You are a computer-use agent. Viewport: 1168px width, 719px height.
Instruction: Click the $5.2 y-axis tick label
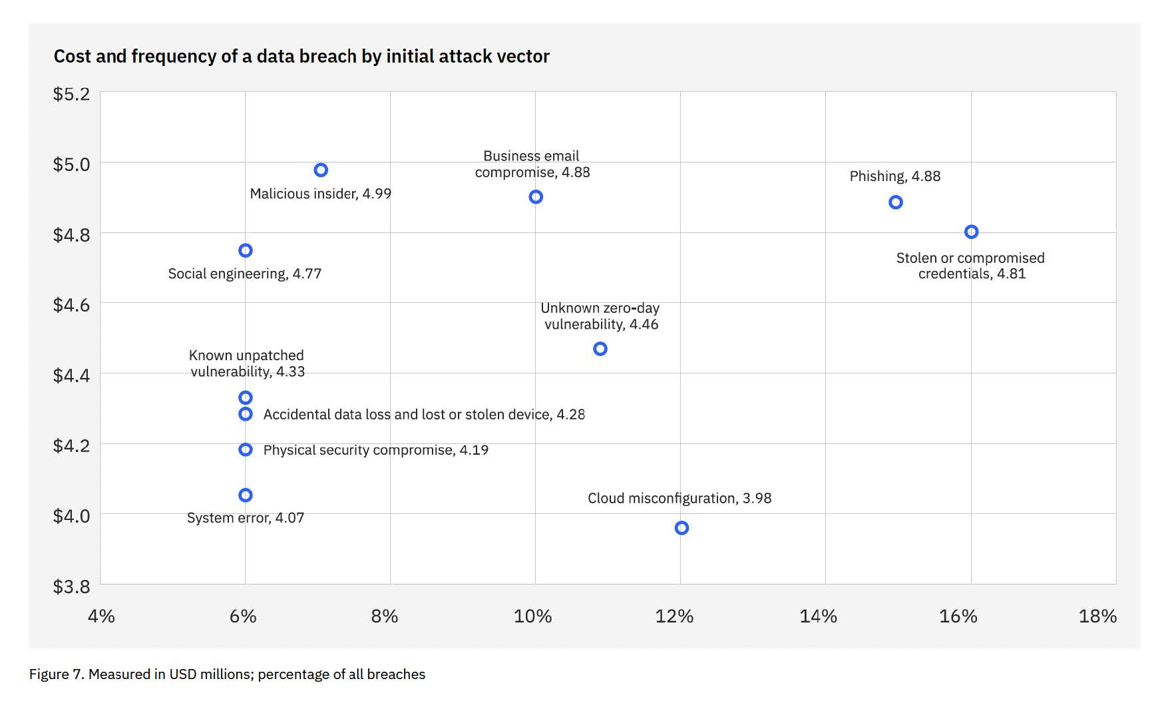[71, 94]
